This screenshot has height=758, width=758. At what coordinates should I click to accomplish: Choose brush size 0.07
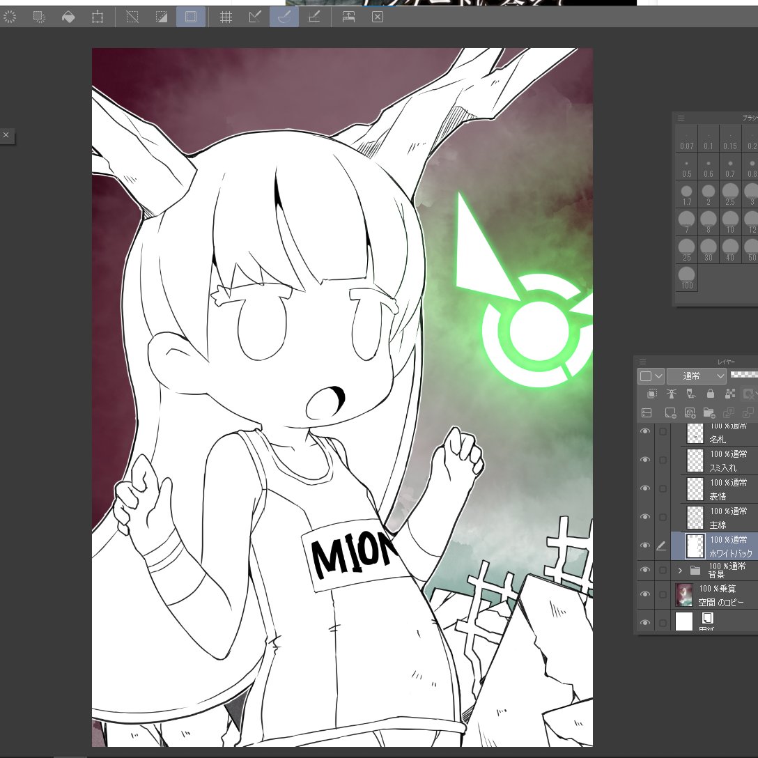(x=686, y=138)
